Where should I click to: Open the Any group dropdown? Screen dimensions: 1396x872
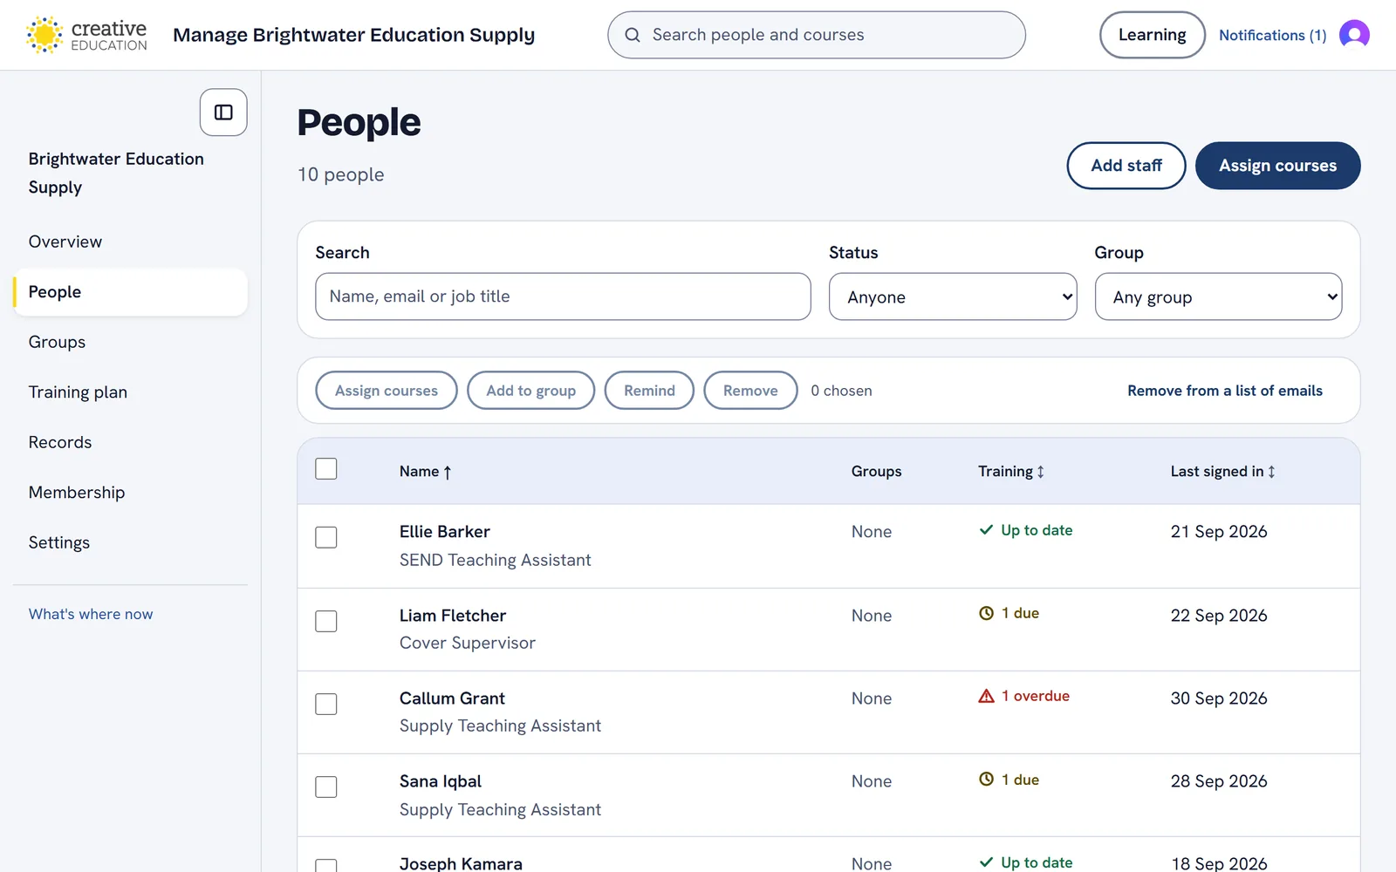[x=1218, y=296]
